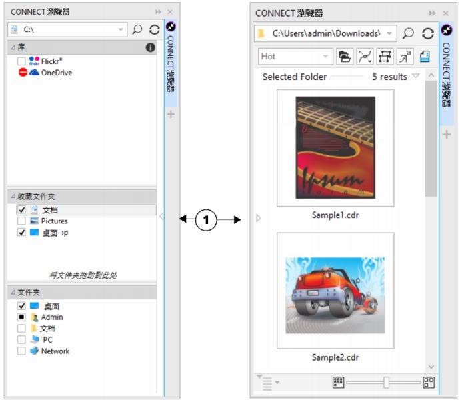Click the large thumbnails grid icon

tap(429, 383)
